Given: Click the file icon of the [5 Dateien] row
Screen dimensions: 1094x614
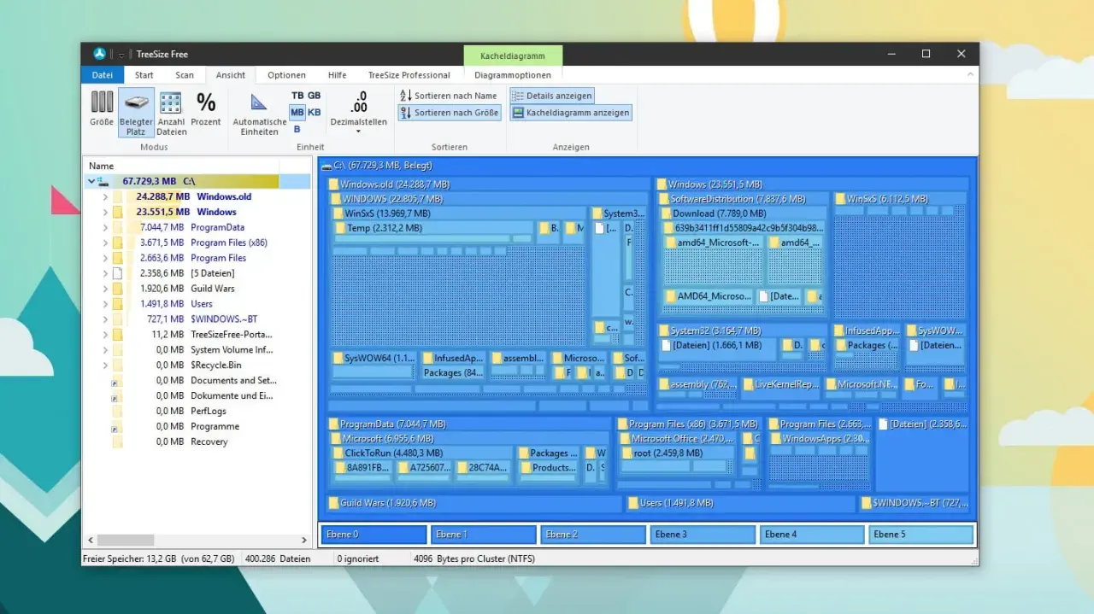Looking at the screenshot, I should (x=118, y=273).
